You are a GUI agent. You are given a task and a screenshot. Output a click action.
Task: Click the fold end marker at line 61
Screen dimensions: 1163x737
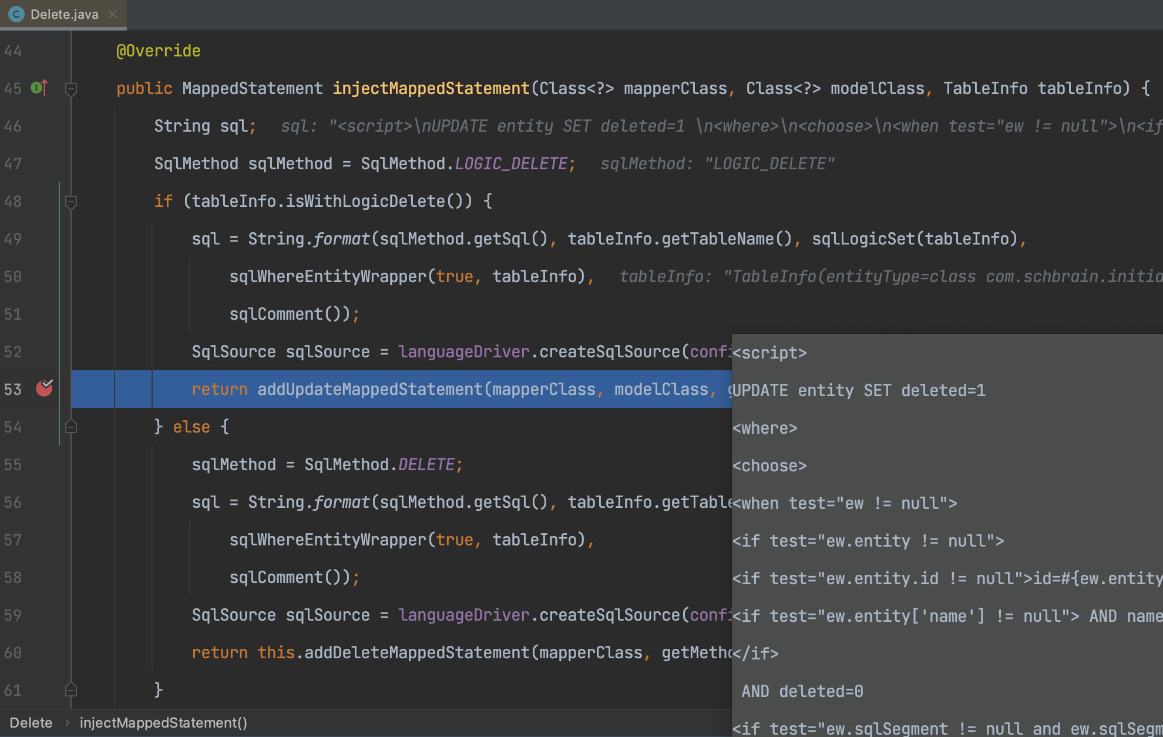pyautogui.click(x=71, y=689)
